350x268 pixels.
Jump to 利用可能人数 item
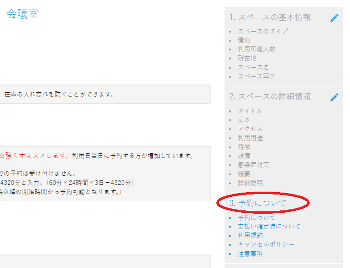[x=257, y=49]
